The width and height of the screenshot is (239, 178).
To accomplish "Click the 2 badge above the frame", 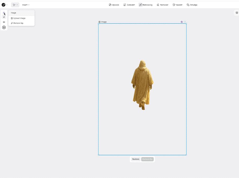I will [x=185, y=22].
